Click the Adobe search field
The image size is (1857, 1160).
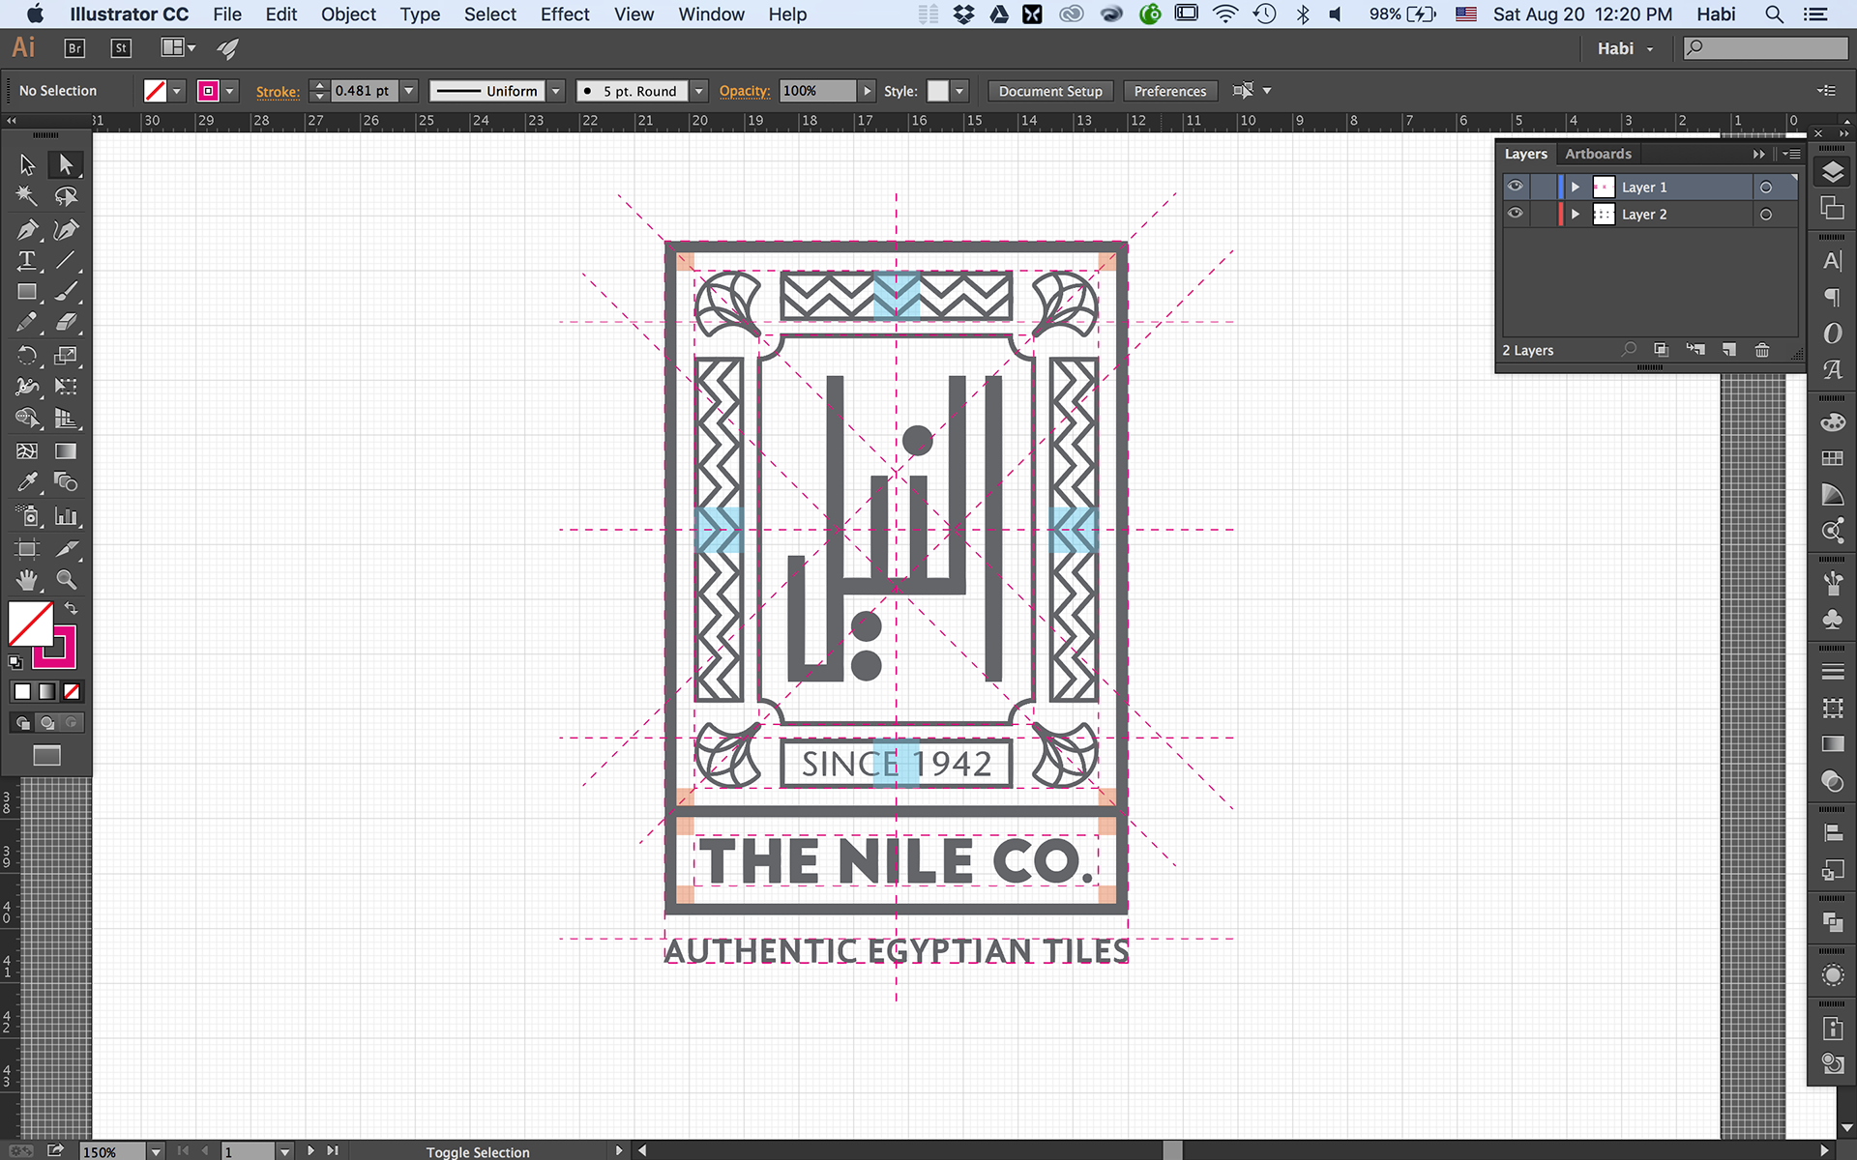tap(1766, 48)
